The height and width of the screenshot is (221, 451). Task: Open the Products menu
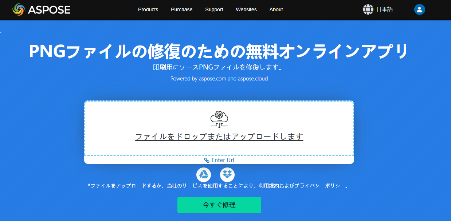click(148, 9)
